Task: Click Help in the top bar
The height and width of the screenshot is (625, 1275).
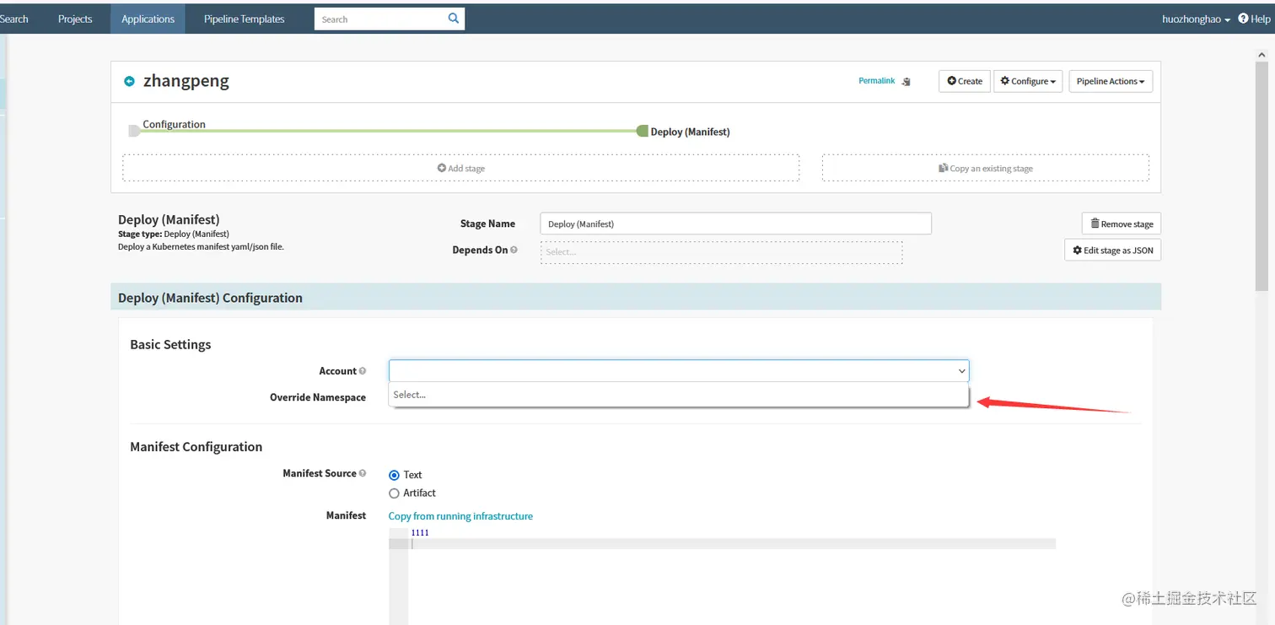Action: tap(1255, 19)
